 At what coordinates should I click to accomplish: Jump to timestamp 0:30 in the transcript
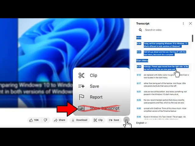point(139,108)
